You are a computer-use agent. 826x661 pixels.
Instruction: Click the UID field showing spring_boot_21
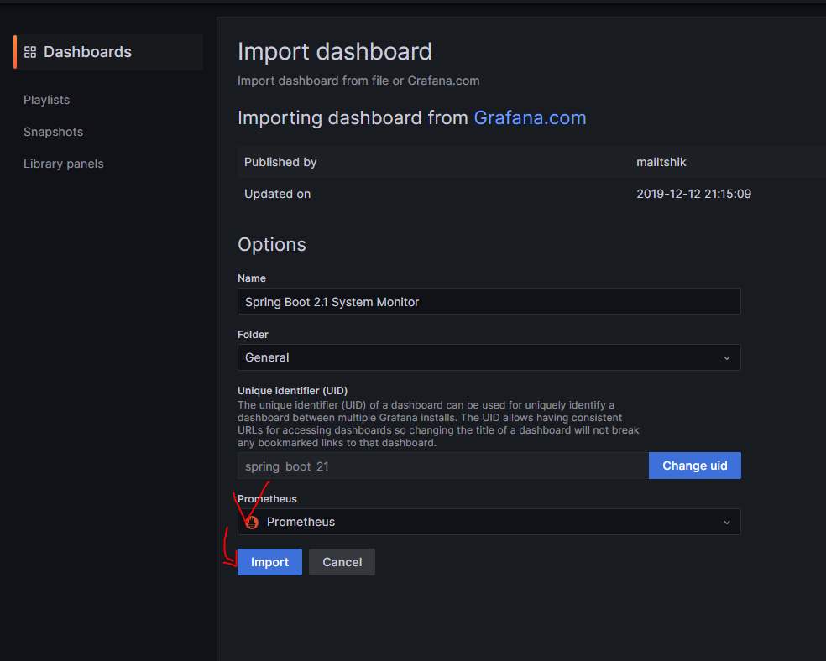tap(443, 466)
